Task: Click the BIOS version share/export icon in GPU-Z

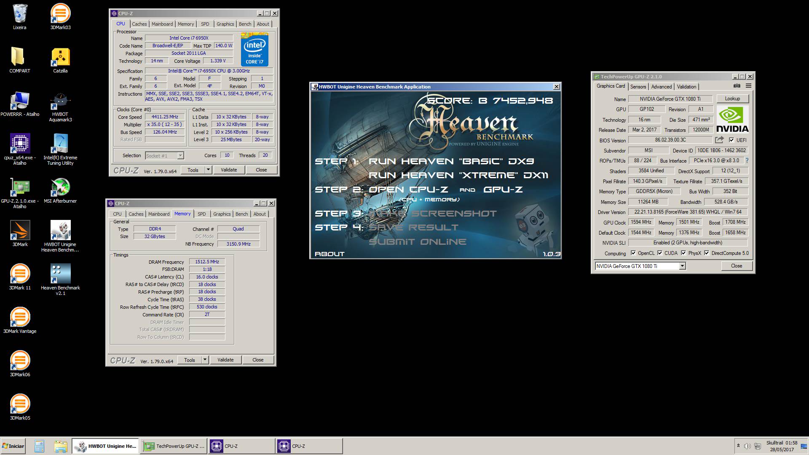Action: click(x=719, y=140)
